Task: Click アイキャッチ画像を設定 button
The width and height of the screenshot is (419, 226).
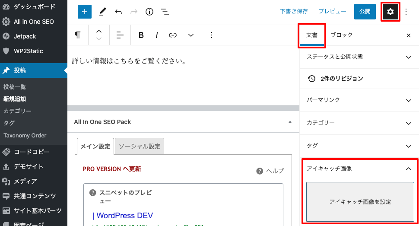Action: point(360,202)
